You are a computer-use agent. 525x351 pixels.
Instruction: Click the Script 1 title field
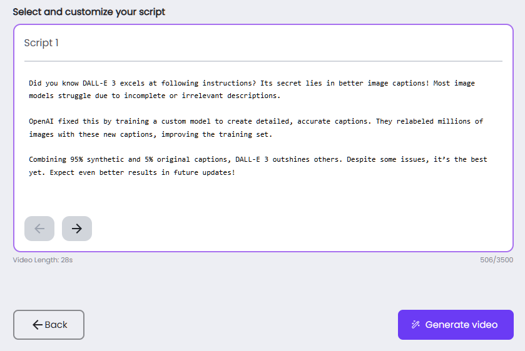(x=263, y=43)
